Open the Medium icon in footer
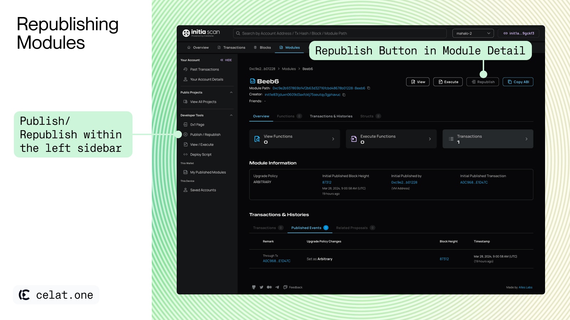 coord(269,287)
